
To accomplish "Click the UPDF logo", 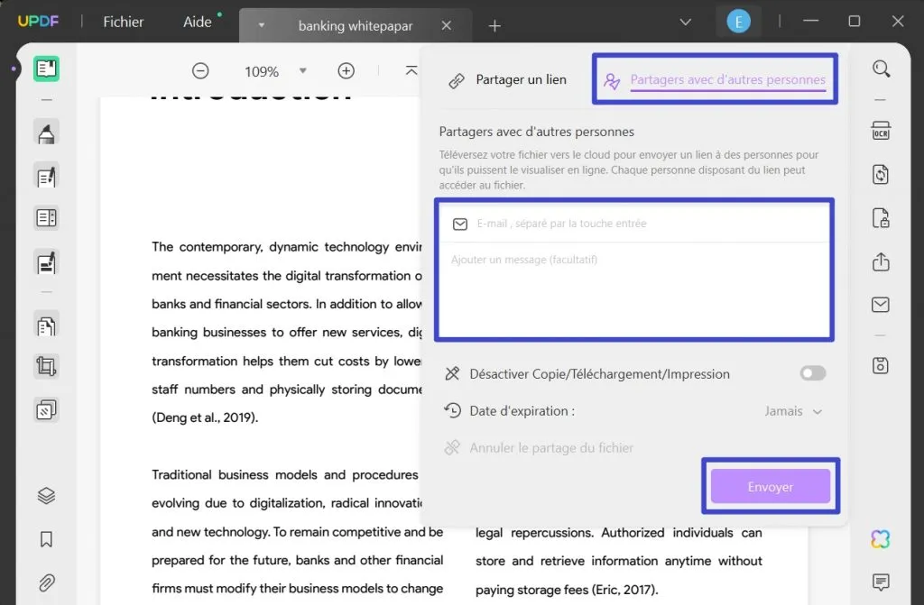I will (x=38, y=22).
